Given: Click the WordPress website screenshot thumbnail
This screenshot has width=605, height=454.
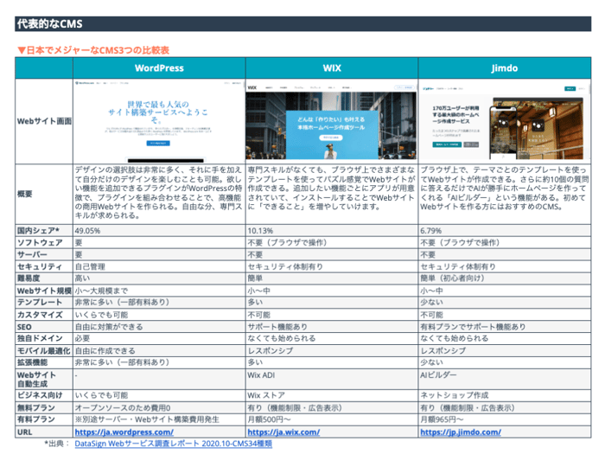Looking at the screenshot, I should (x=159, y=121).
